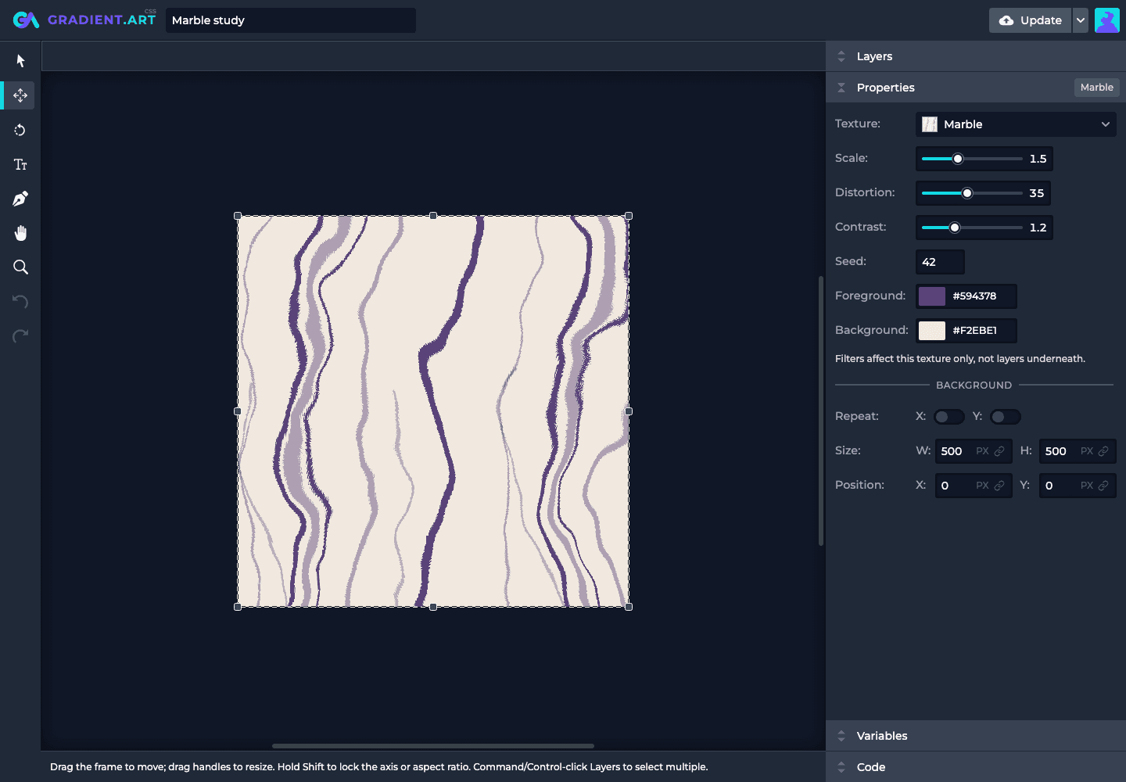
Task: Click the Undo arrow icon
Action: (x=20, y=302)
